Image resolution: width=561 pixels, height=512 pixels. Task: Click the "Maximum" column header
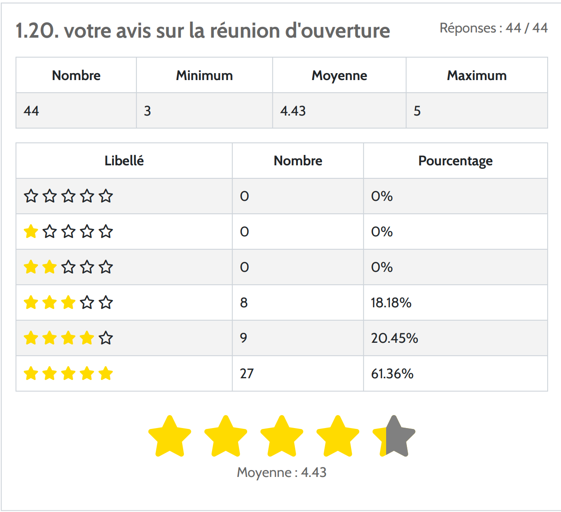pos(477,76)
